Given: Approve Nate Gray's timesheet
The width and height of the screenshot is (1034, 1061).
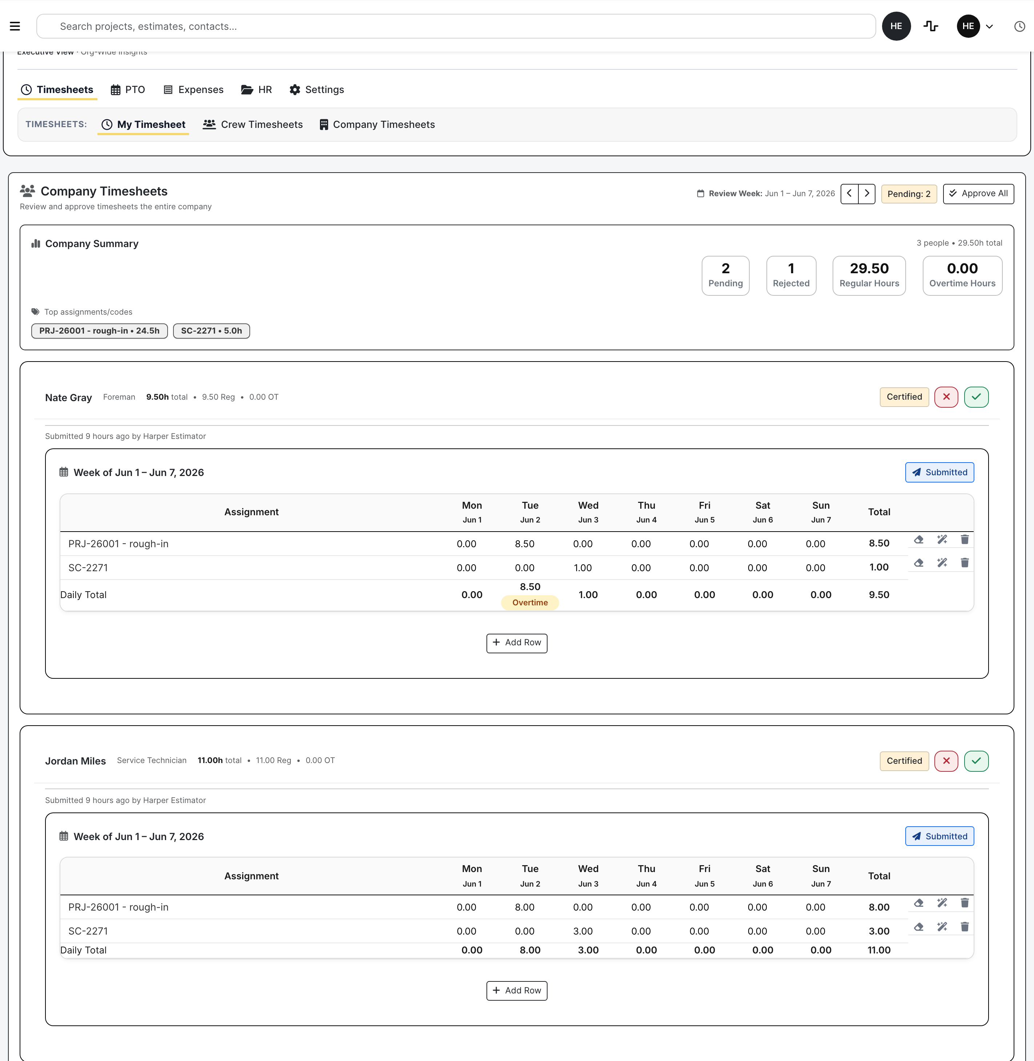Looking at the screenshot, I should 976,397.
